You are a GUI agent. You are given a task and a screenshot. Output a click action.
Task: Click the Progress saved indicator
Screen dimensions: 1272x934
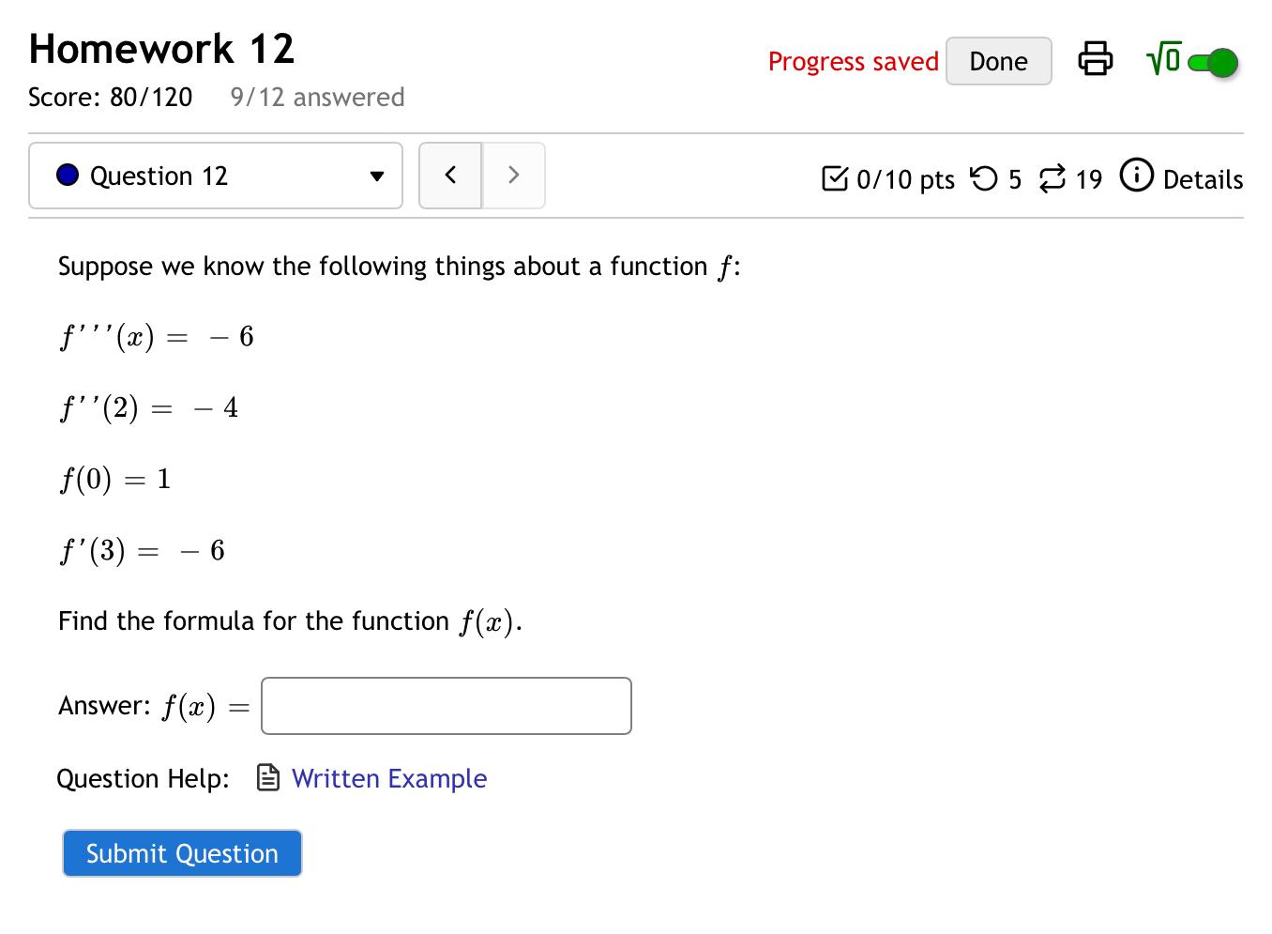click(853, 61)
